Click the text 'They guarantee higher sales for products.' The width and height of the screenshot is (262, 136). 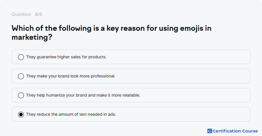click(x=66, y=57)
